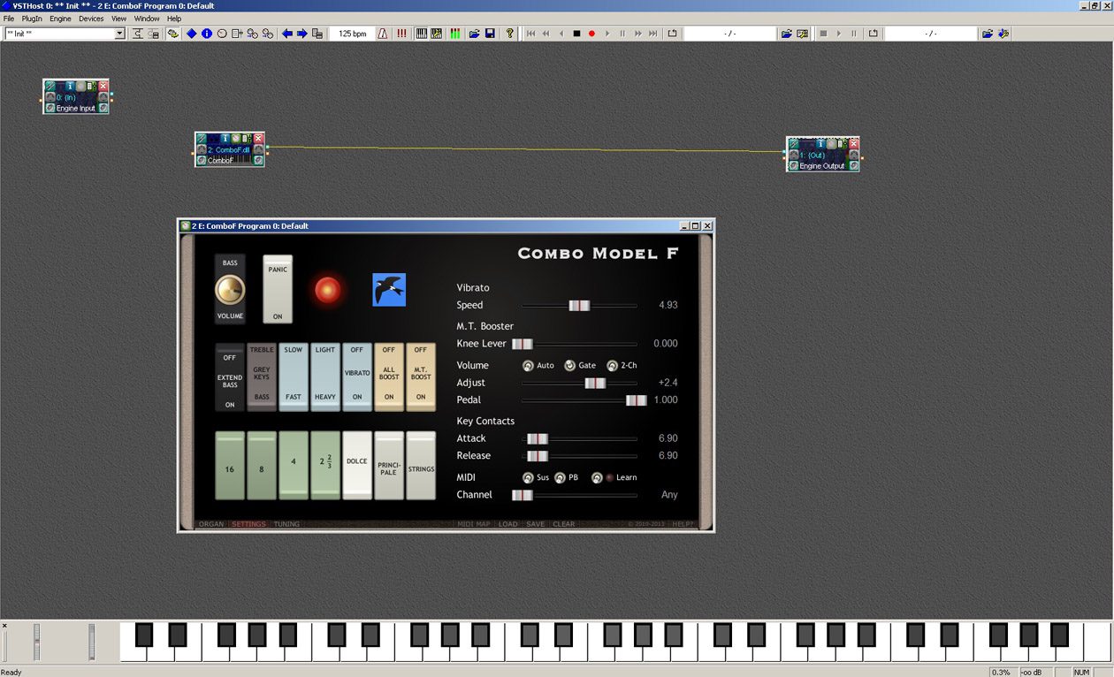
Task: Click the yellow question mark help icon
Action: pyautogui.click(x=509, y=34)
